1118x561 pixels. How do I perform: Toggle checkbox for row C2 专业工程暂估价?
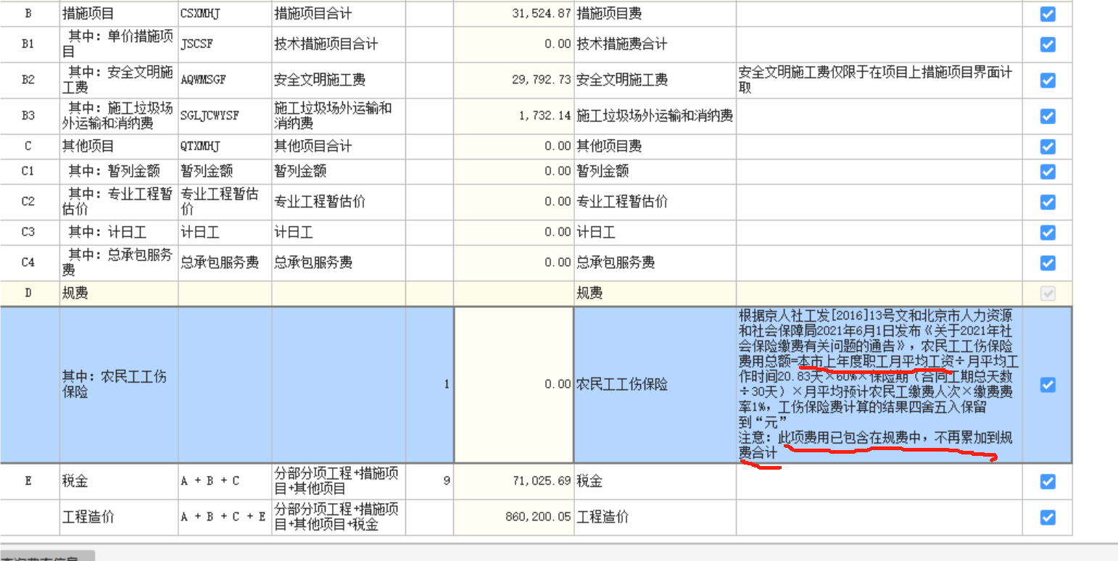1047,201
